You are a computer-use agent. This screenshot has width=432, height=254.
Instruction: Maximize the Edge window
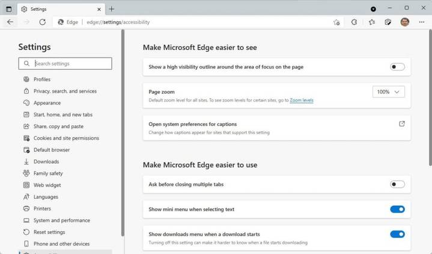(407, 8)
